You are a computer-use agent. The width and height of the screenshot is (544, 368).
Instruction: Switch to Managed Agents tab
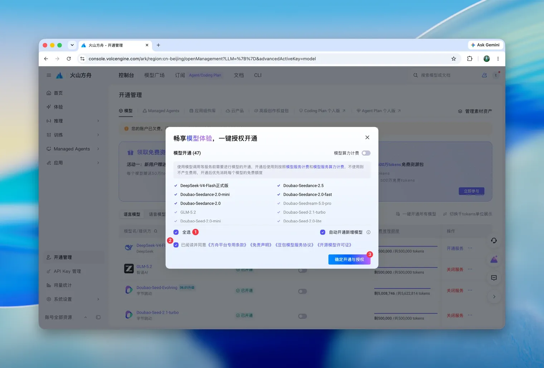[x=161, y=111]
